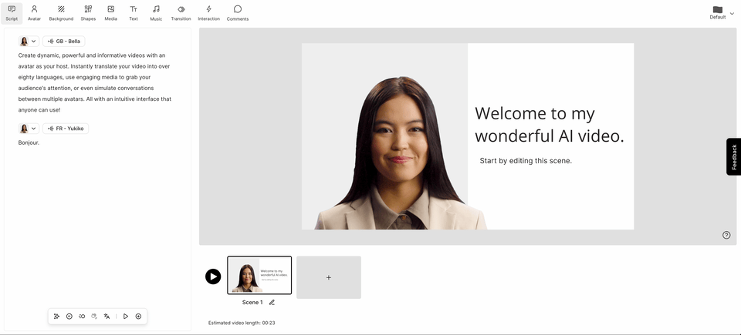Open the Interaction panel
This screenshot has height=335, width=741.
click(x=208, y=12)
